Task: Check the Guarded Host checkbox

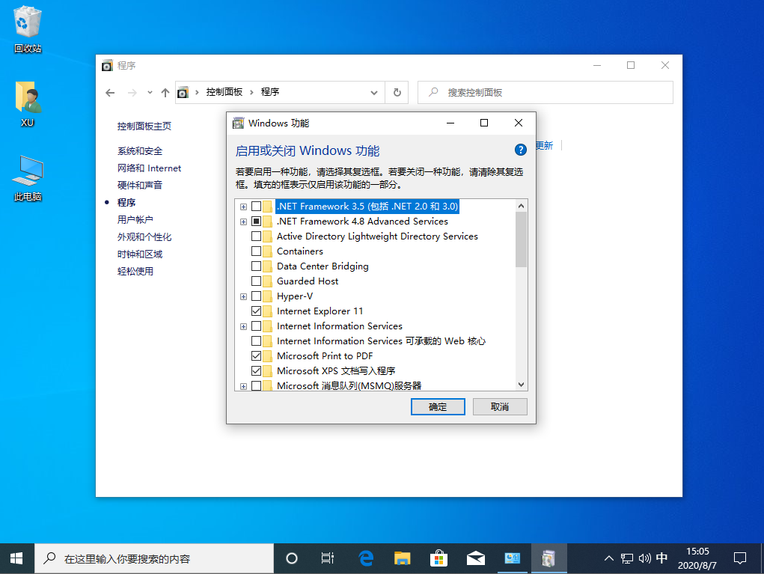Action: [x=257, y=281]
